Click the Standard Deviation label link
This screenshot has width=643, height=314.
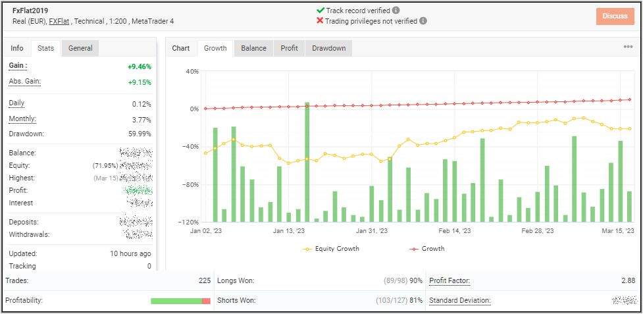coord(459,301)
